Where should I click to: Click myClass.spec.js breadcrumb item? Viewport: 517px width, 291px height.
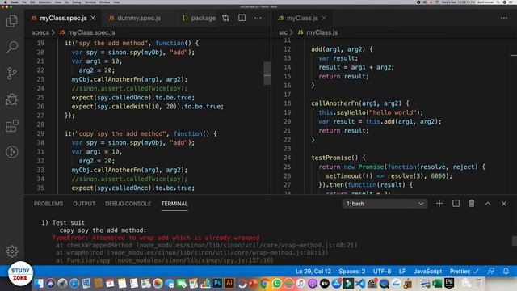88,32
